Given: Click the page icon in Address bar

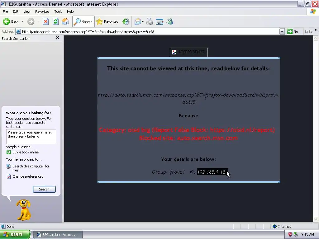Looking at the screenshot, I should point(18,31).
